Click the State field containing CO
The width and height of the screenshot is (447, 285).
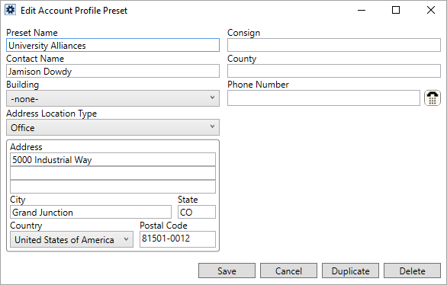tap(197, 212)
